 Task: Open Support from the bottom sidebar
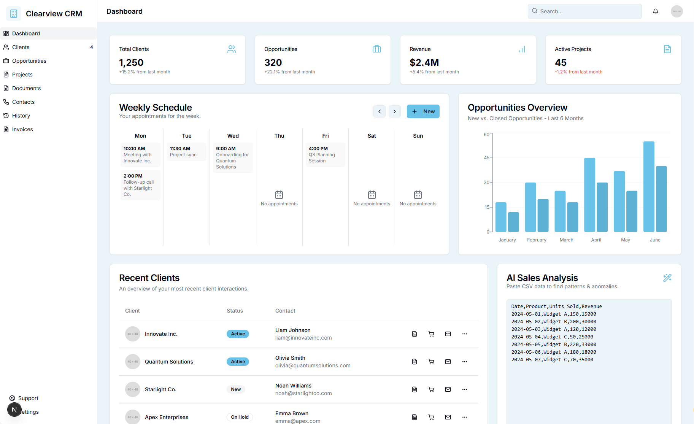click(28, 398)
